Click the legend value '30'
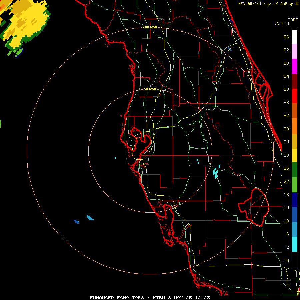 tap(286, 155)
